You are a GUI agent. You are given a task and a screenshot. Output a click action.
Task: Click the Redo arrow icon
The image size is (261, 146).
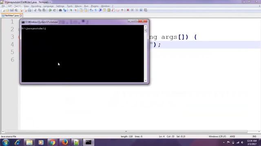(54, 10)
